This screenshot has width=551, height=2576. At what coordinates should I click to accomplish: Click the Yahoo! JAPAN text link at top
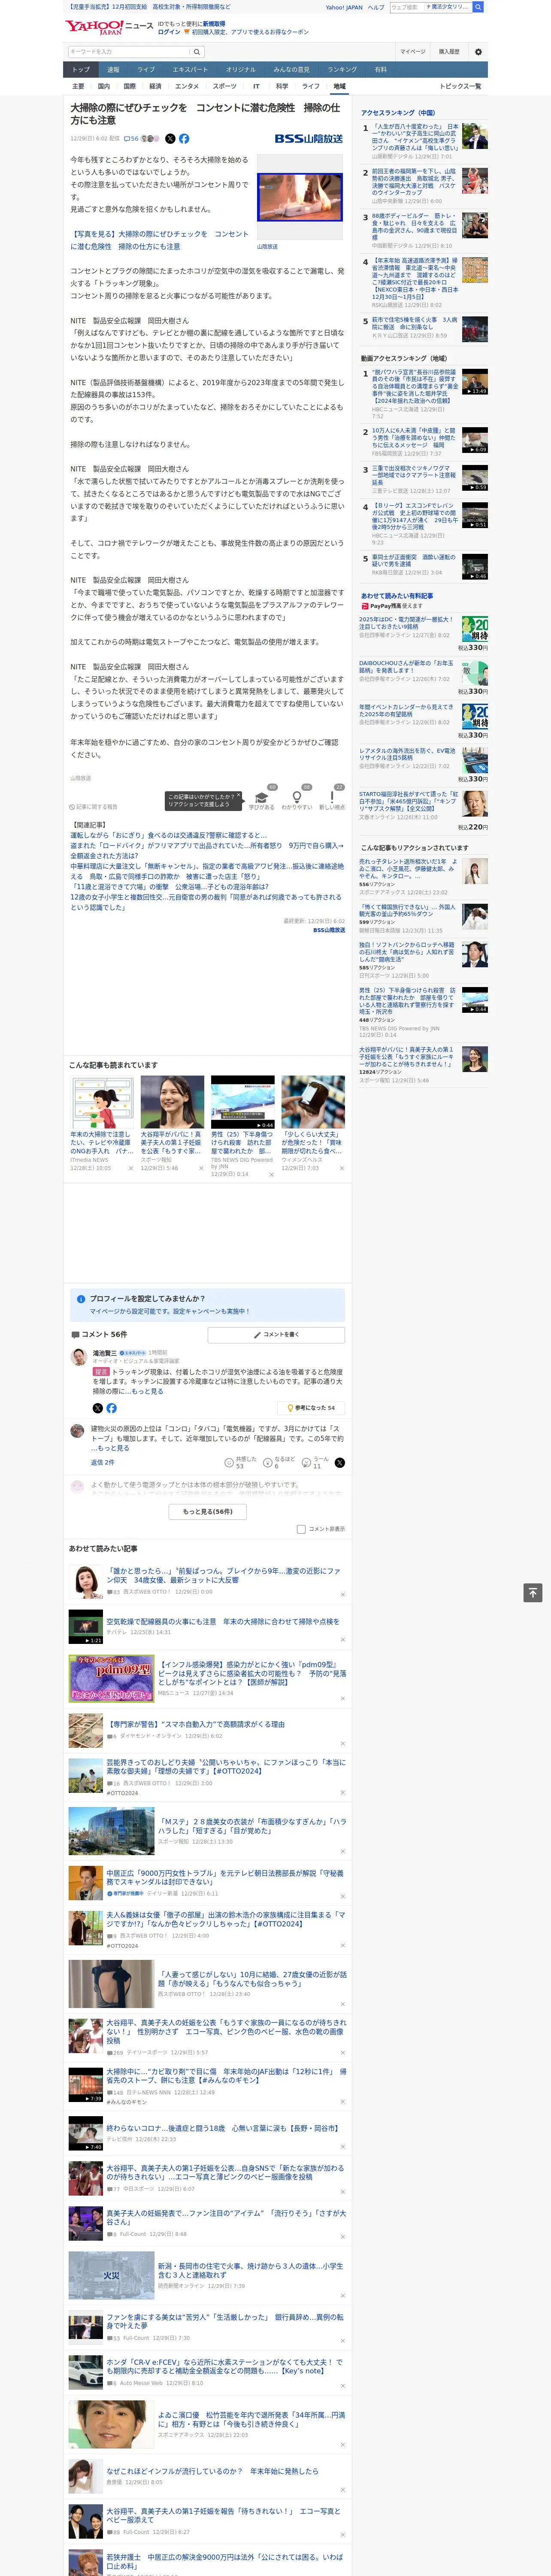[344, 7]
